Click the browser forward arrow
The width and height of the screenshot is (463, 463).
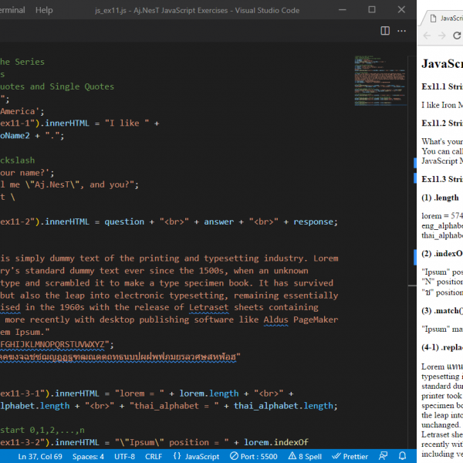(x=442, y=35)
